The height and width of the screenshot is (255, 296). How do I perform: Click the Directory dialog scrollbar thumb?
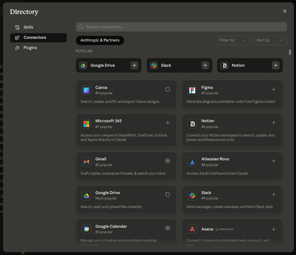click(x=290, y=52)
